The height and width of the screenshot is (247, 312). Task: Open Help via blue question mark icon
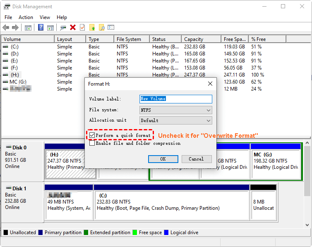coord(41,28)
